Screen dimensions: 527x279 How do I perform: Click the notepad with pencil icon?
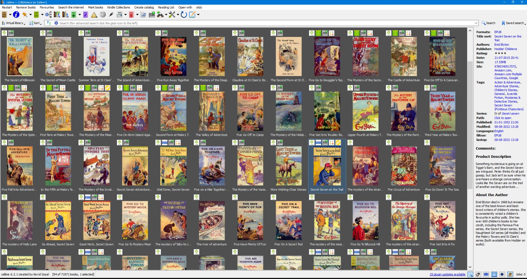point(192,15)
